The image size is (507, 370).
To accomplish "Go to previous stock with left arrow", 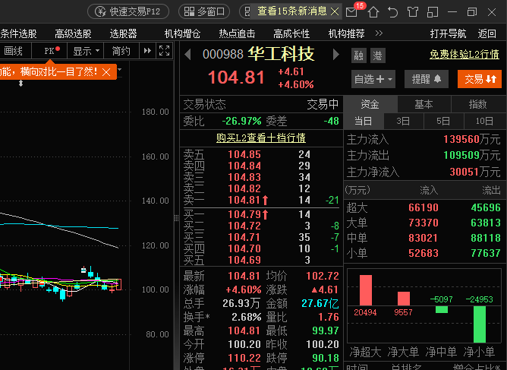I will pos(187,55).
